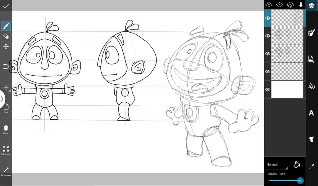Screen dimensions: 318x186
Task: Select the second layer thumbnail
Action: point(287,36)
